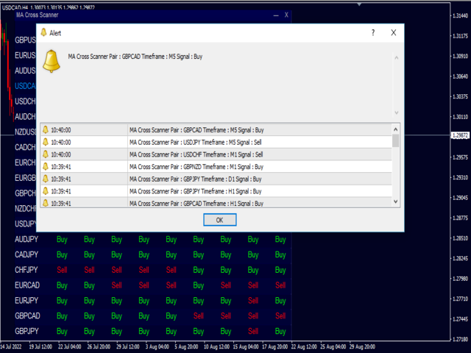Click bell icon of the GBPCAD H1 Buy alert row
The width and height of the screenshot is (471, 353).
tap(46, 203)
